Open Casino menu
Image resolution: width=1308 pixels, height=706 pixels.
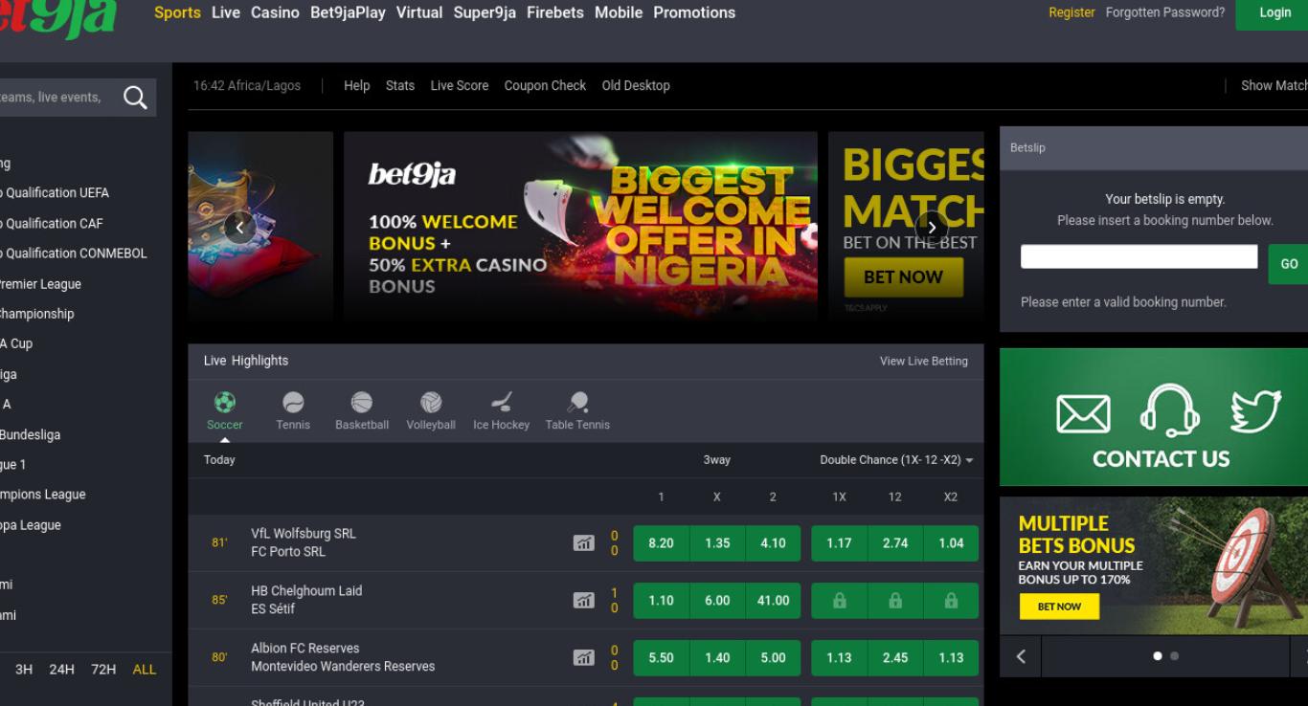(x=275, y=12)
